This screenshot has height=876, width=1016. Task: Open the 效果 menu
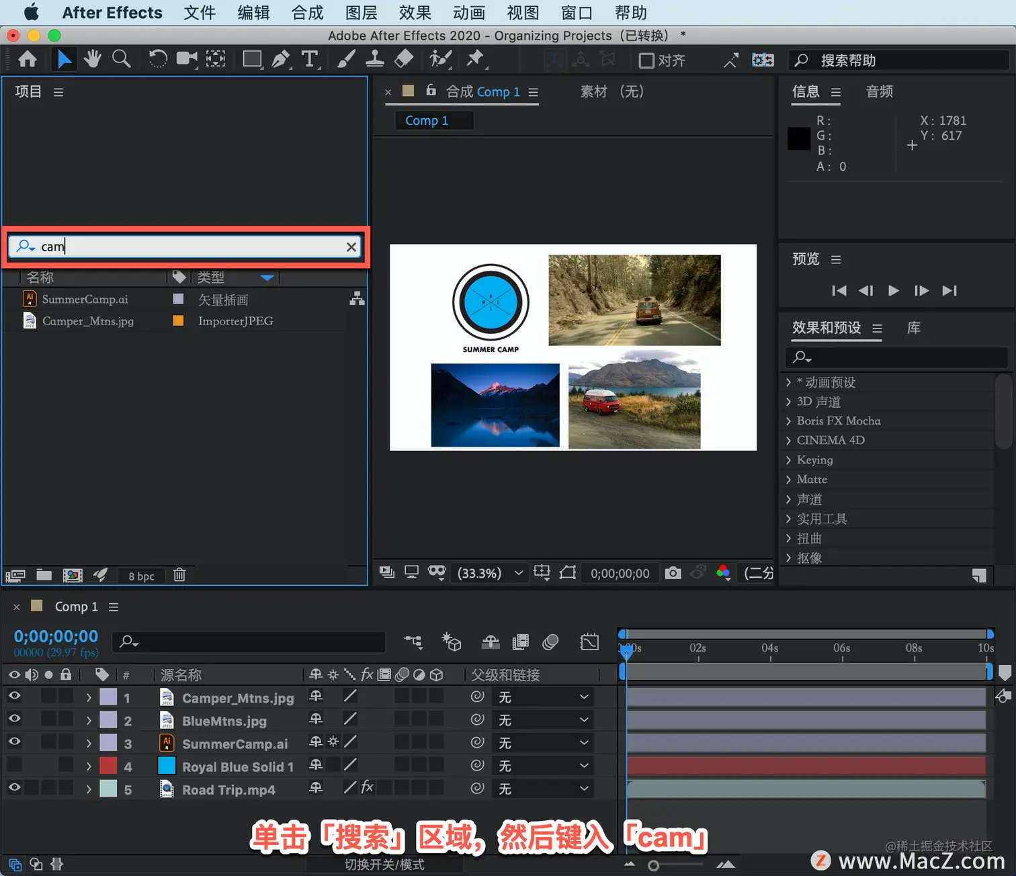tap(415, 13)
